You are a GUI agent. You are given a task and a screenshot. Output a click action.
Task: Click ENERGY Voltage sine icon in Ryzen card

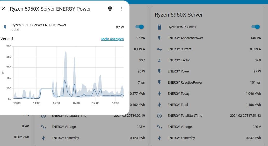[x=159, y=127]
